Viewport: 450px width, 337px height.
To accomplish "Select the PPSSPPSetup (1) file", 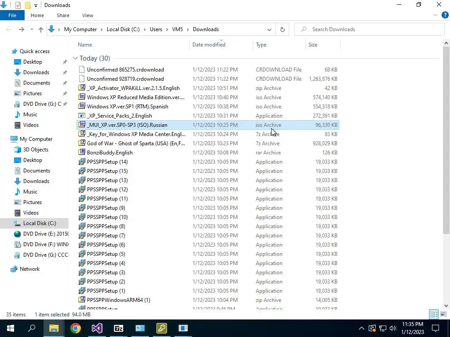I will (208, 291).
